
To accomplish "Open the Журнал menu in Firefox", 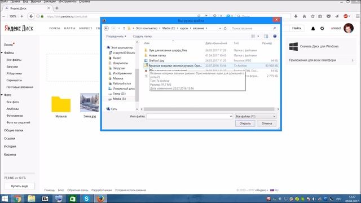I will (x=36, y=1).
